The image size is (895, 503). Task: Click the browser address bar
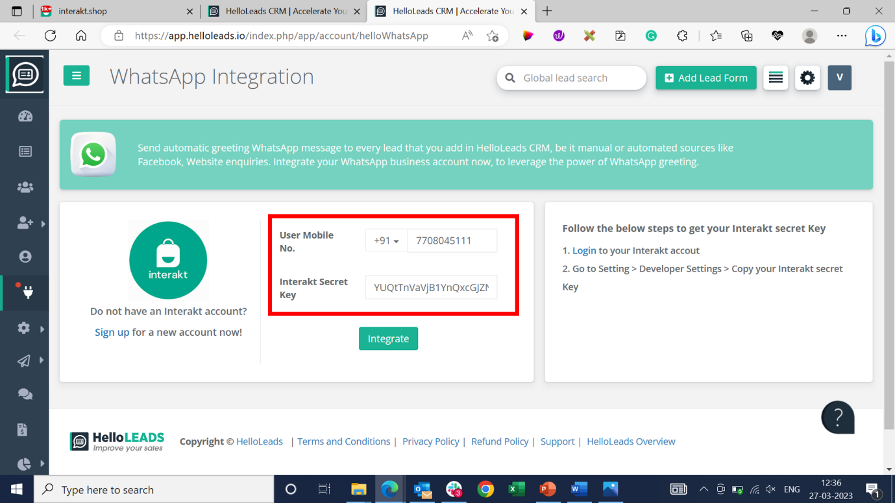[281, 36]
